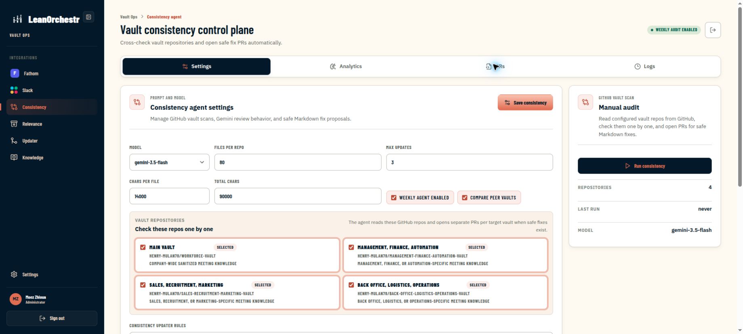Disable the Compare Peer Vaults checkbox
The width and height of the screenshot is (743, 334).
click(465, 197)
